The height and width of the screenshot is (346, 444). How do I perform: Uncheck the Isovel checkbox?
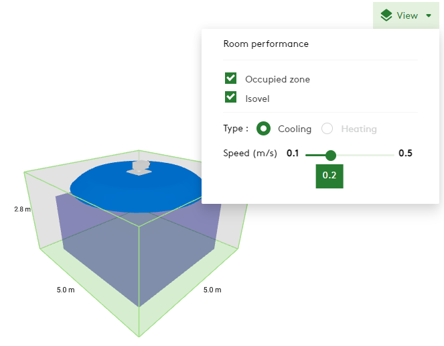click(x=231, y=98)
